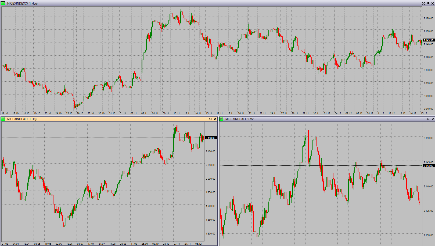Image resolution: width=435 pixels, height=246 pixels.
Task: Click the 2143.99 price marker on daily chart
Action: [211, 138]
